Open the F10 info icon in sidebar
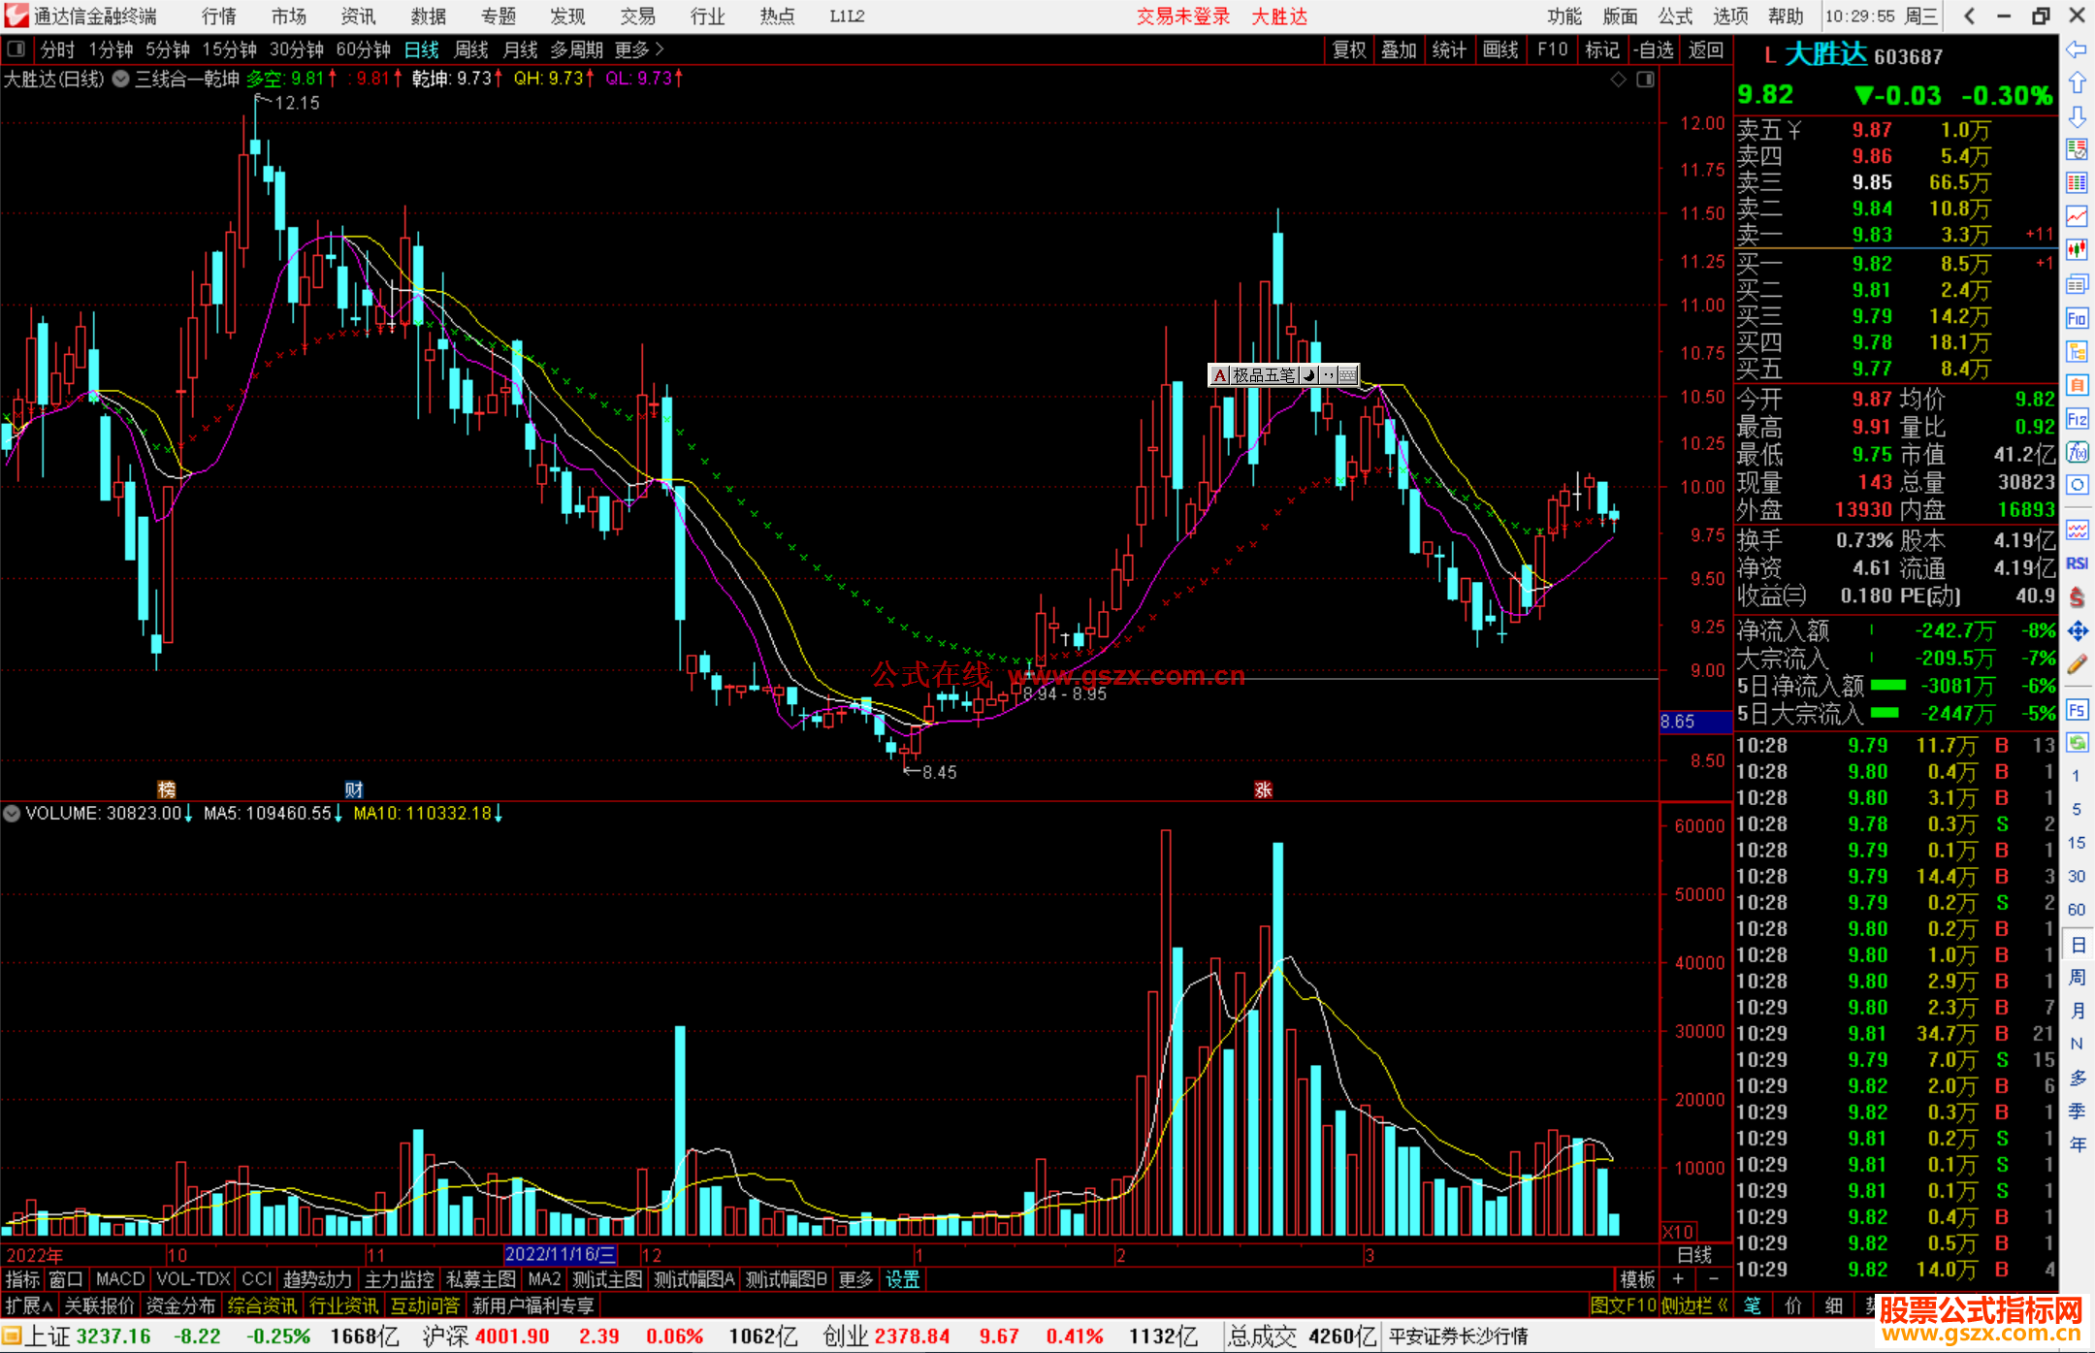2095x1353 pixels. 2077,318
